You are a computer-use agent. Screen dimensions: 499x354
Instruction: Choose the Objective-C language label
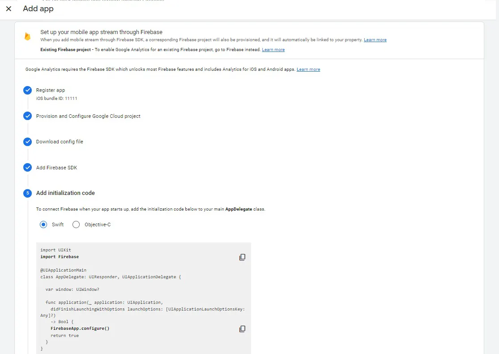(x=98, y=224)
